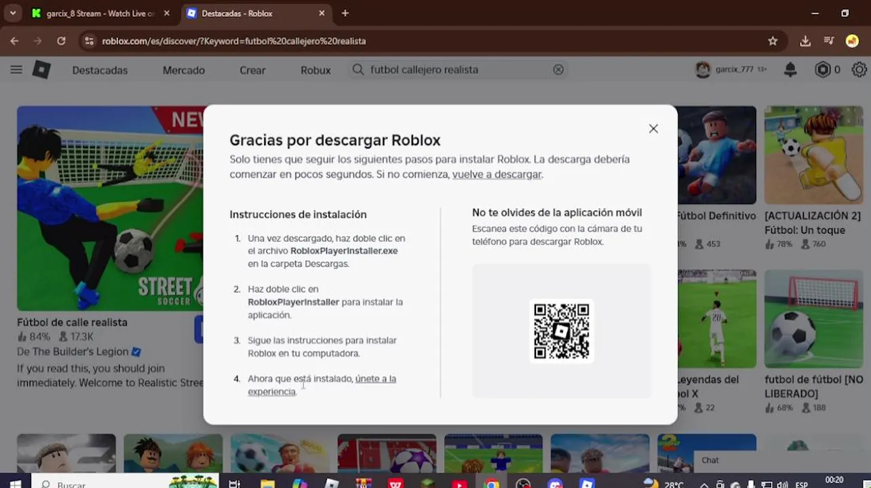
Task: Open the Mercado menu item
Action: (x=183, y=70)
